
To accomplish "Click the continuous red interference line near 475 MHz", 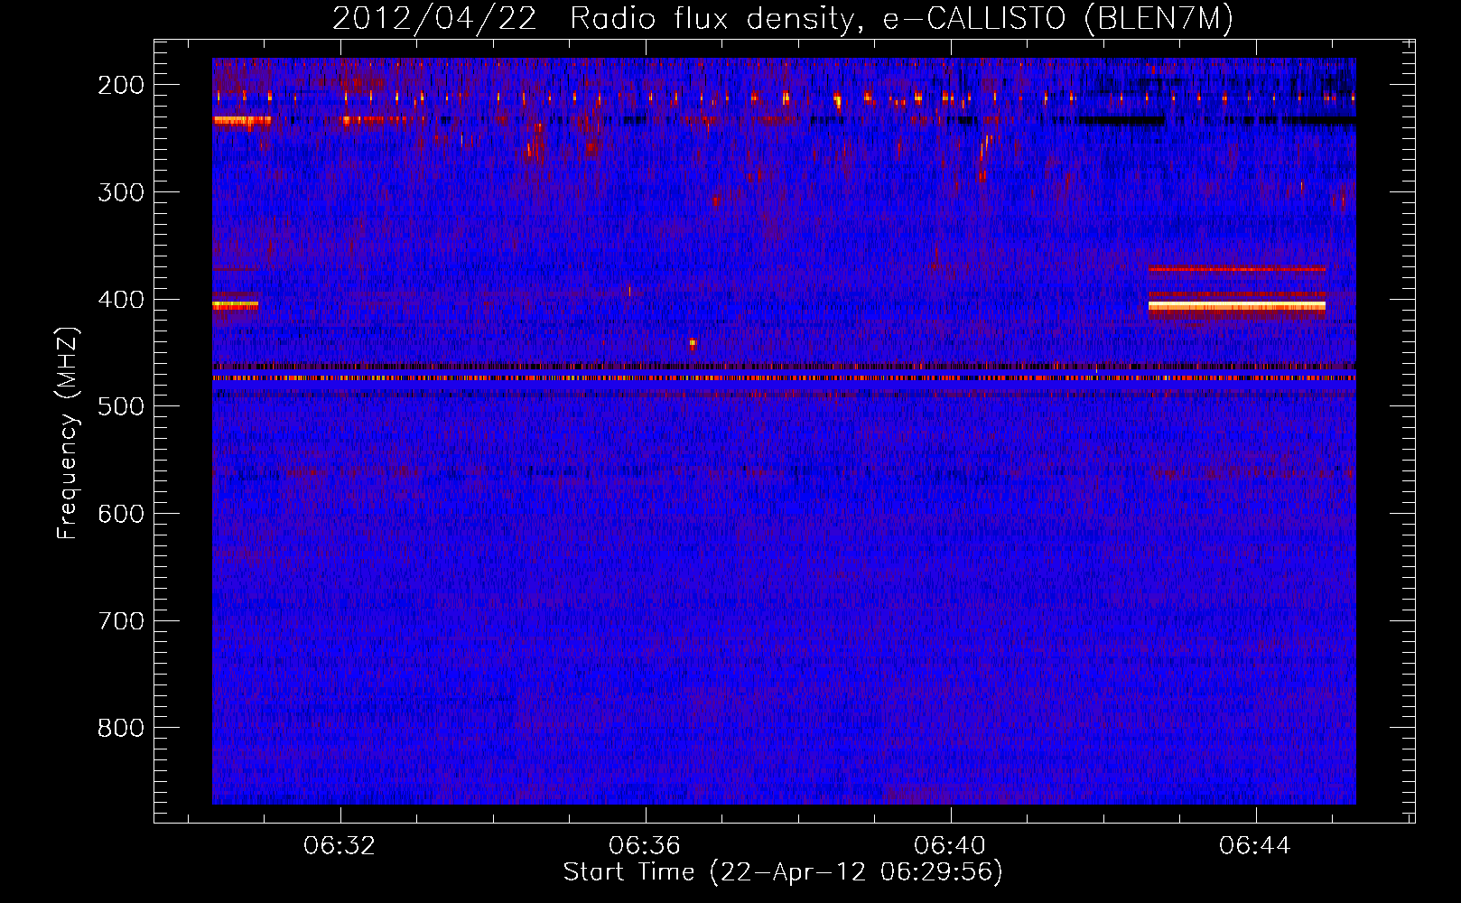I will click(x=784, y=378).
